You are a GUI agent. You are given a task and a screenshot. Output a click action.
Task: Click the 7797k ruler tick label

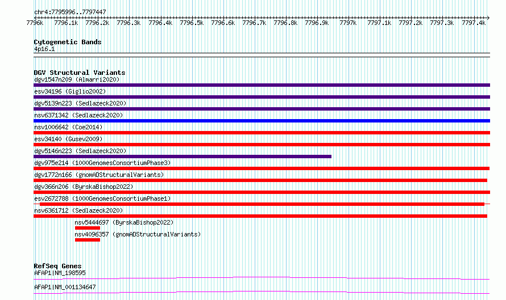coord(348,23)
